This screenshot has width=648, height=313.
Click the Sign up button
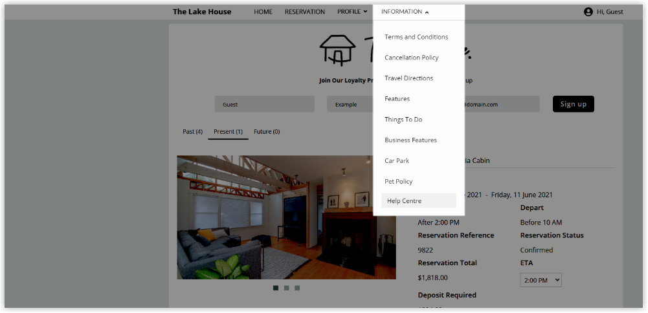[x=573, y=104]
